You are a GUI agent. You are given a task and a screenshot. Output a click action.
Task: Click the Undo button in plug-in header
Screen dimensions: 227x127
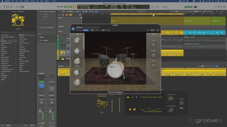[x=103, y=30]
